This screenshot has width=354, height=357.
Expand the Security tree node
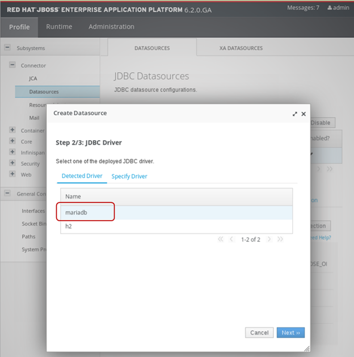[12, 163]
